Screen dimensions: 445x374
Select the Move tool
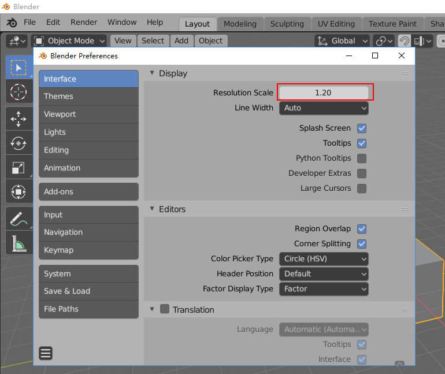tap(18, 119)
